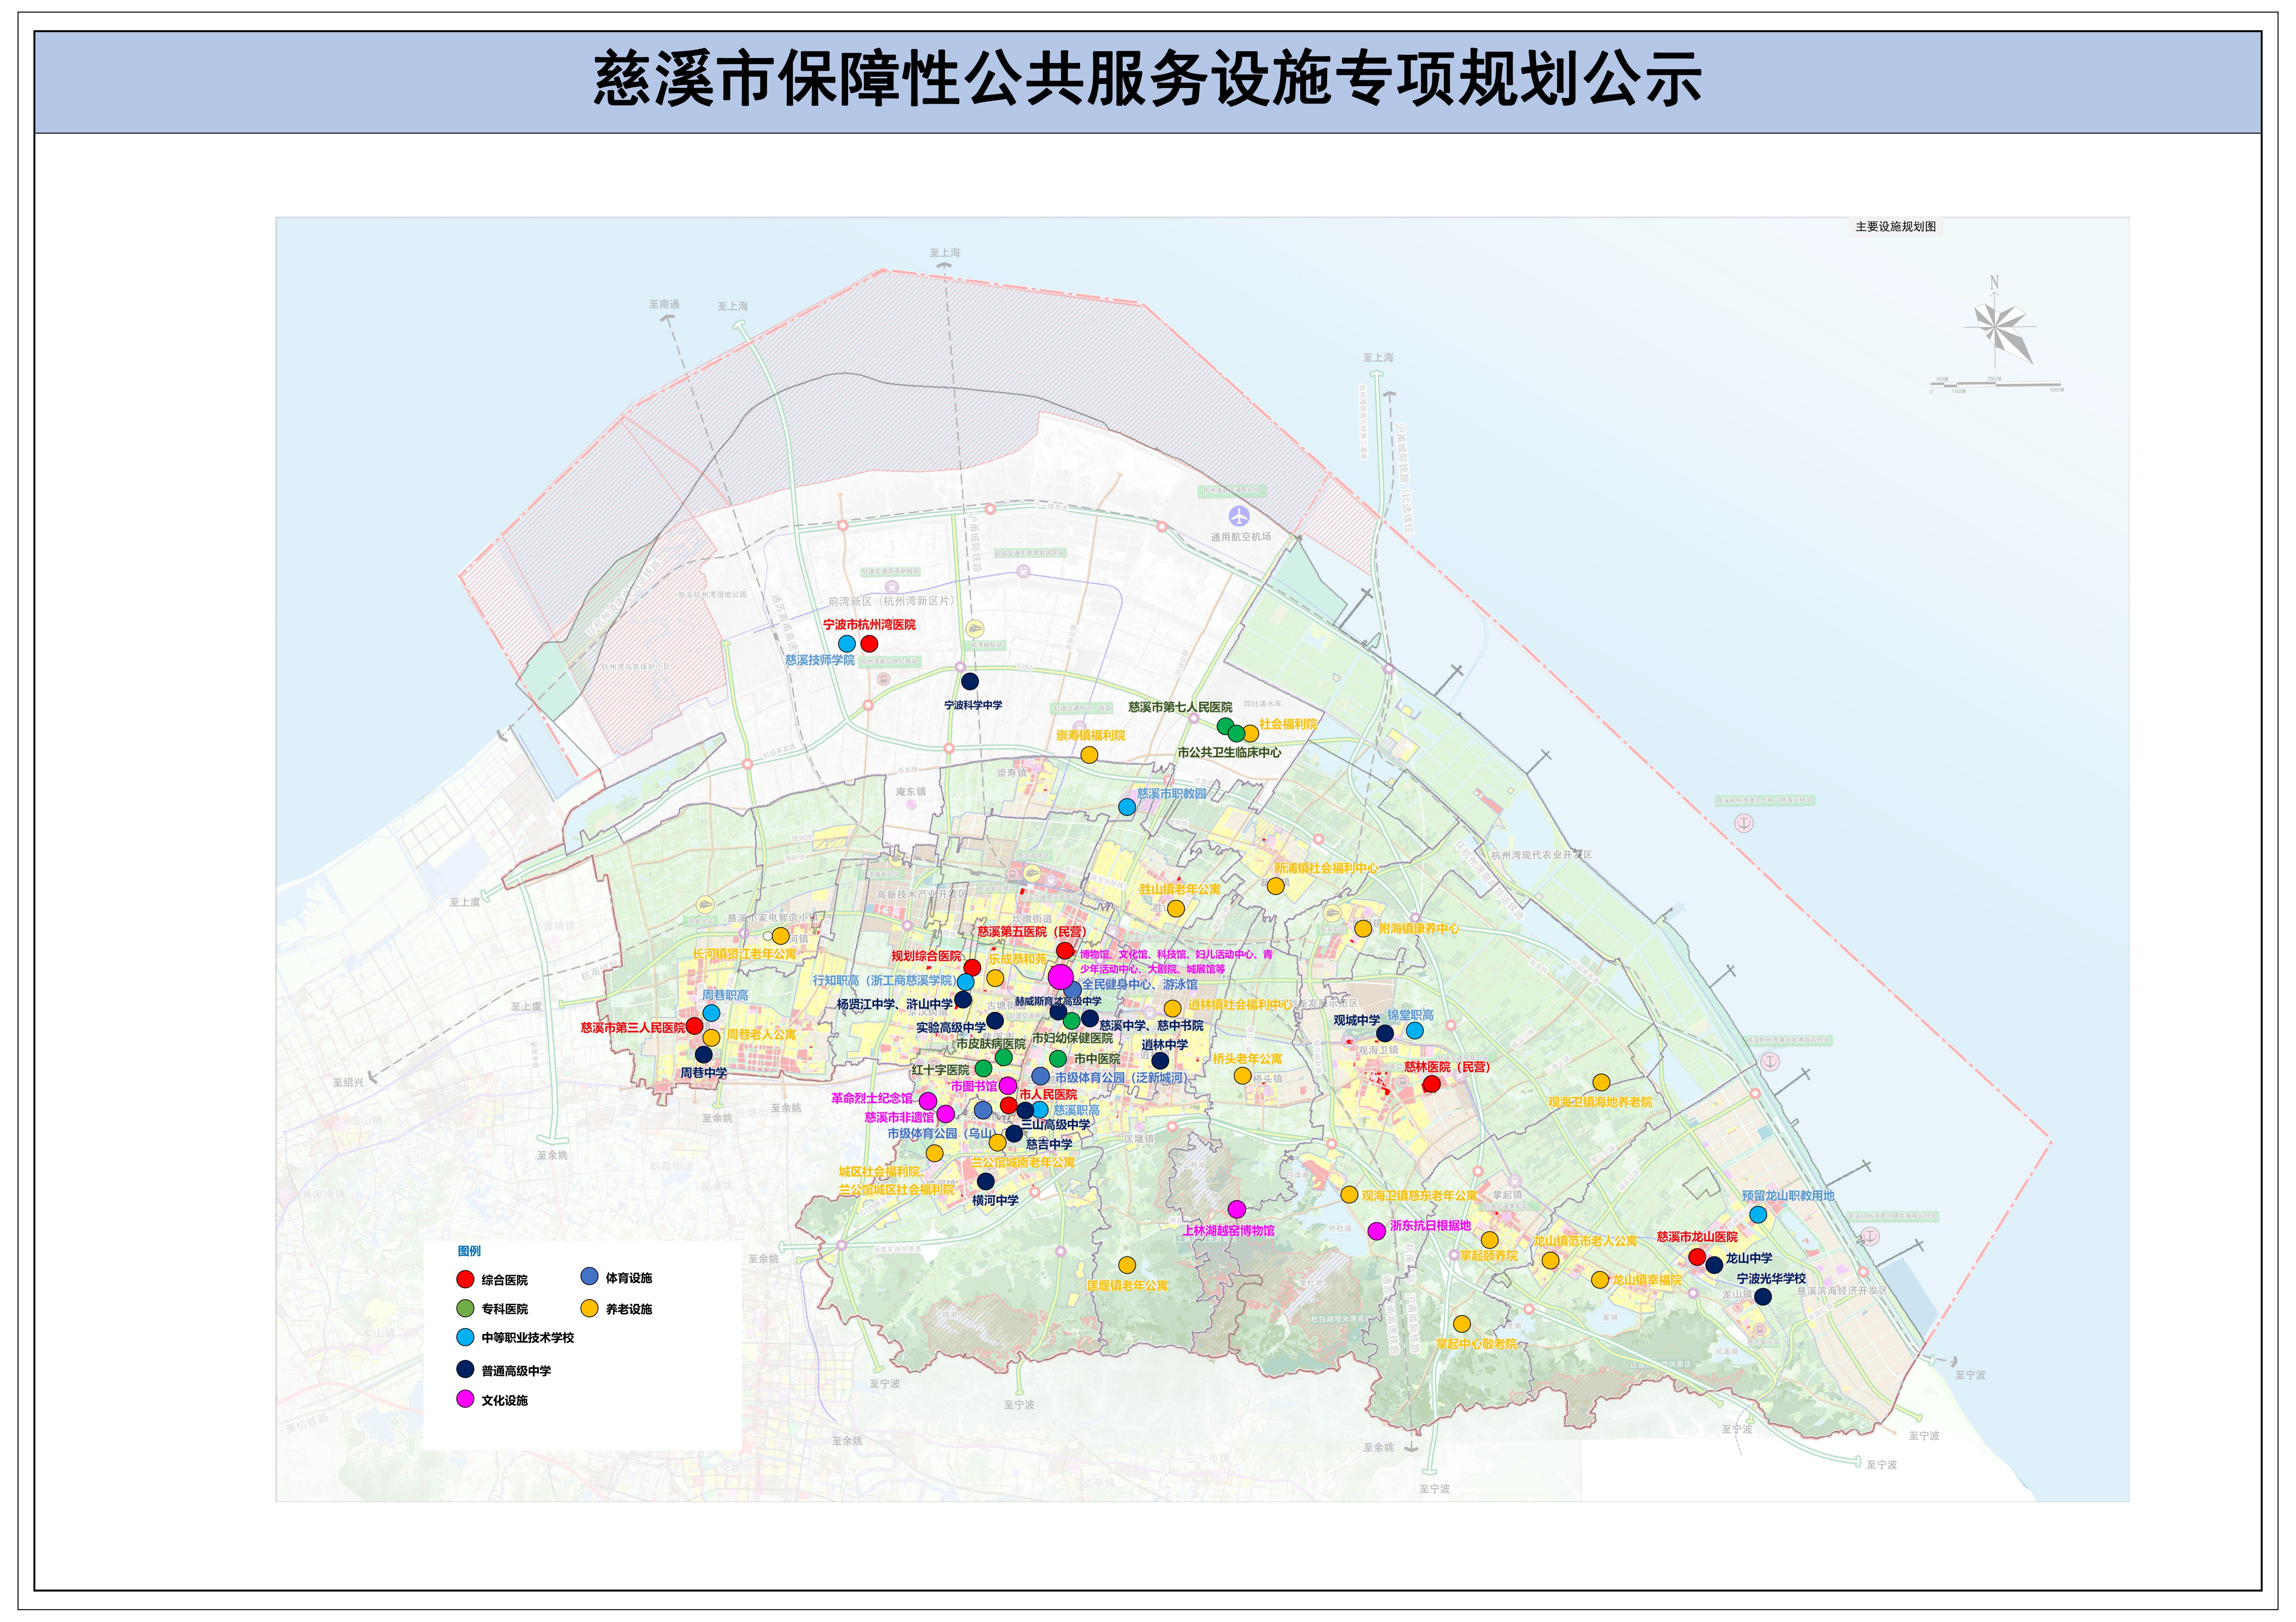
Task: Click cyan marker at 预留龙山职教用地
Action: (1758, 1215)
